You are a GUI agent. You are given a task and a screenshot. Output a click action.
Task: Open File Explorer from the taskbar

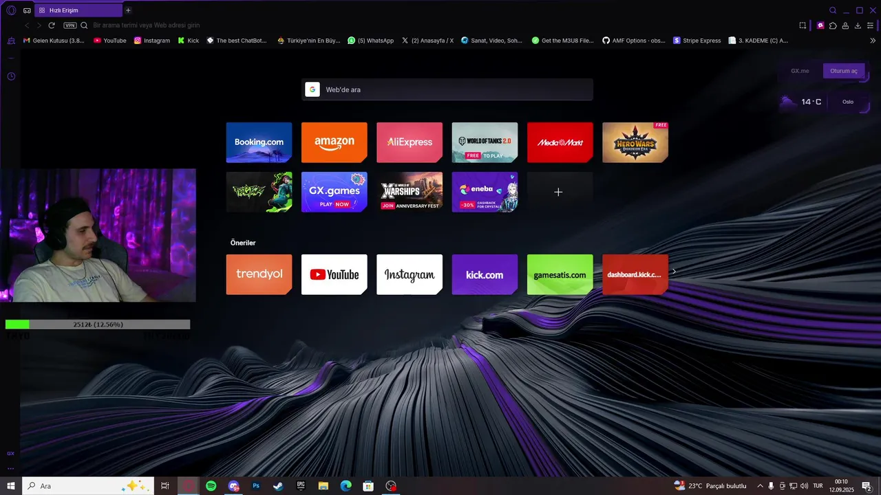(323, 486)
